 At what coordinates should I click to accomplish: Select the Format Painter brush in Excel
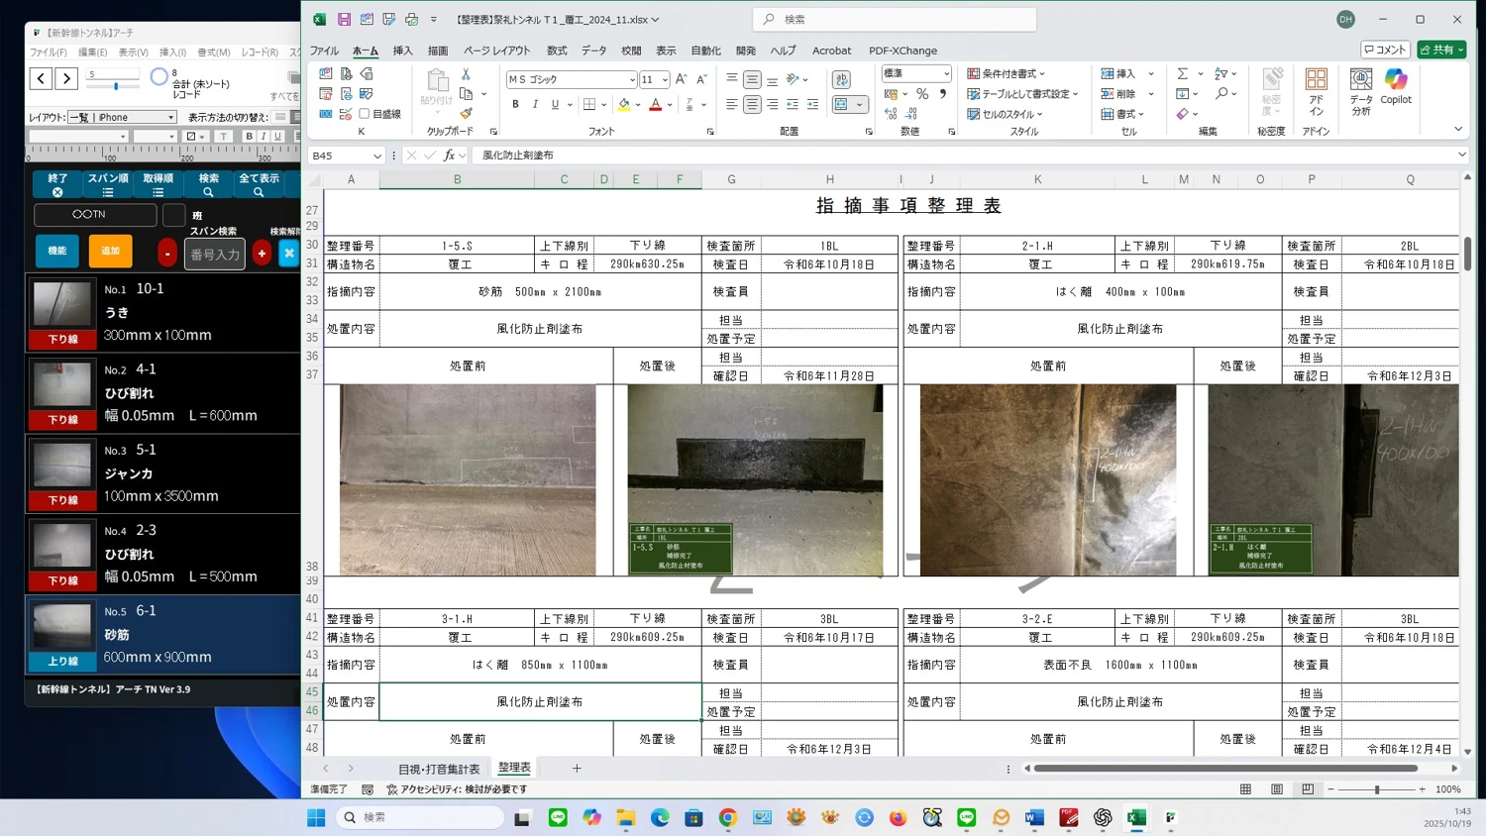466,114
